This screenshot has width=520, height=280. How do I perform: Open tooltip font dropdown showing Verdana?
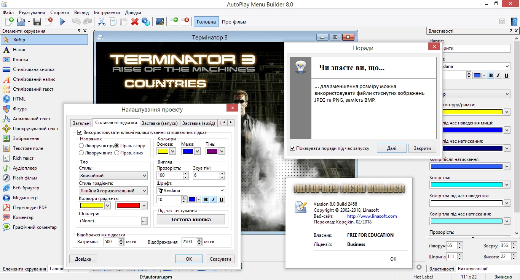tap(191, 190)
